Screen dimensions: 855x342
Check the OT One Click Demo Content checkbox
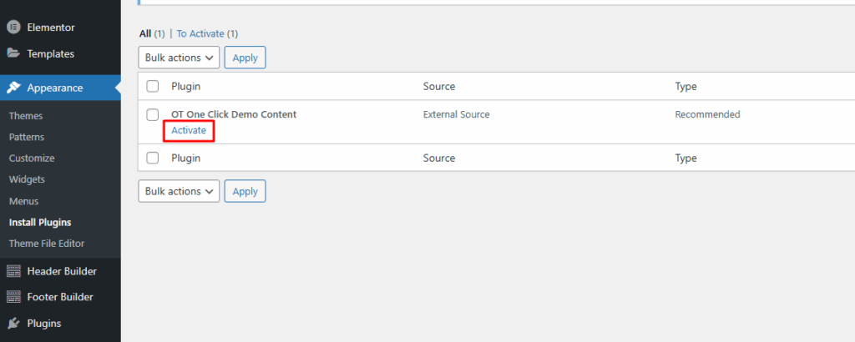(x=152, y=114)
